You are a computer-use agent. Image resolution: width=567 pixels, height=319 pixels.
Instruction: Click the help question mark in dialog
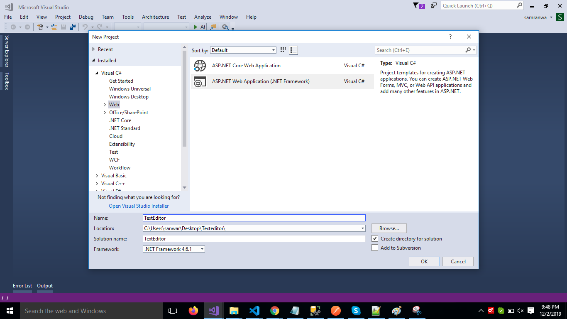450,37
